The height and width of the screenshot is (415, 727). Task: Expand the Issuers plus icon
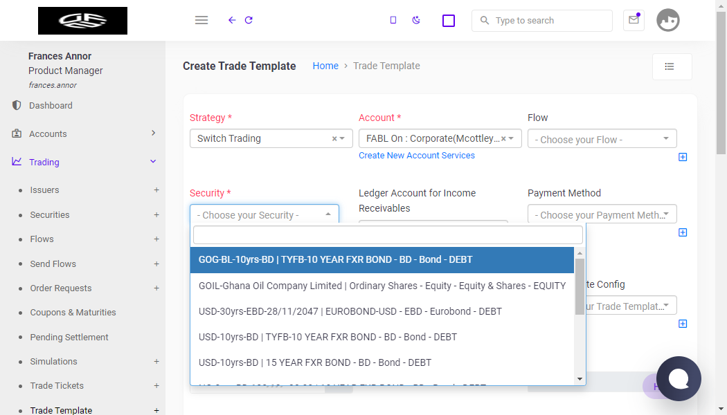coord(156,190)
